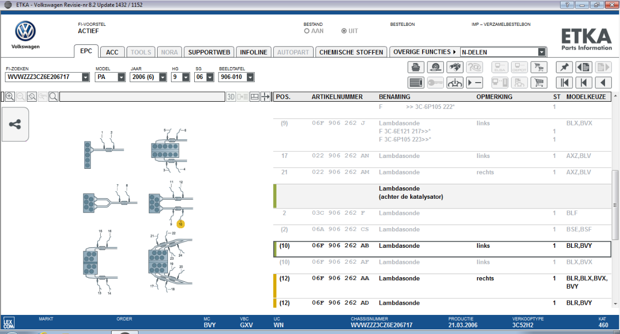Select part number 06A 906 262 CS
Screen dimensions: 620x334
[339, 230]
